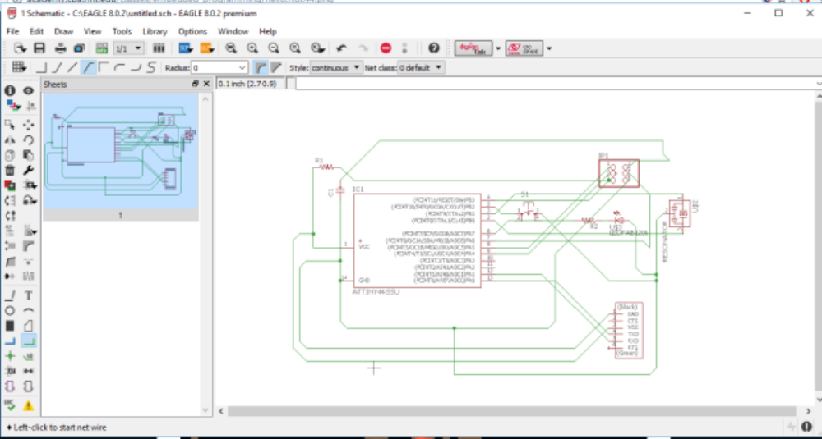Run a script with the SCR icon
822x439 pixels.
pyautogui.click(x=186, y=48)
